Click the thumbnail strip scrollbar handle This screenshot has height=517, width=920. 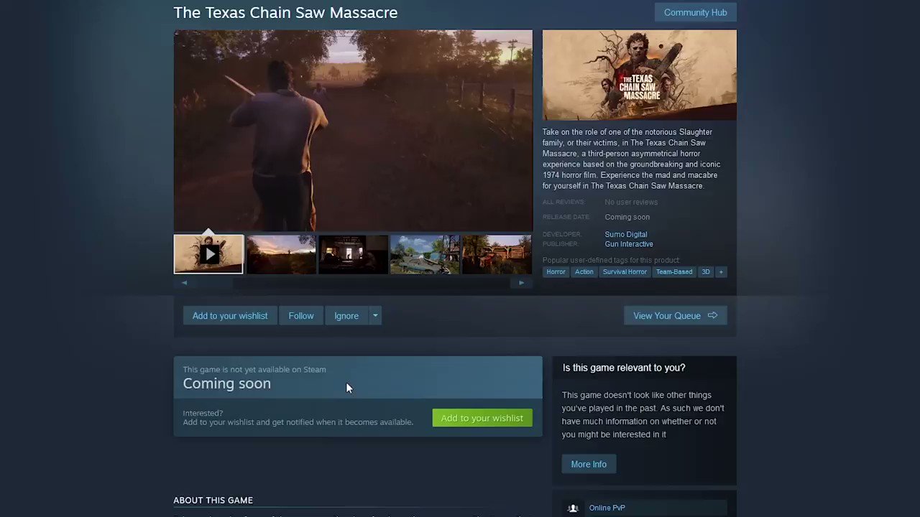[215, 283]
